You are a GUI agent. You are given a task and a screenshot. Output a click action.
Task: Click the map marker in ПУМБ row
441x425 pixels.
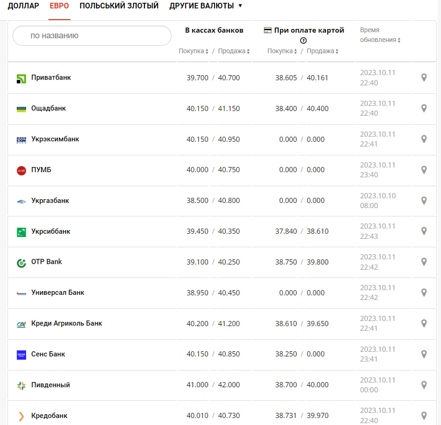(424, 170)
